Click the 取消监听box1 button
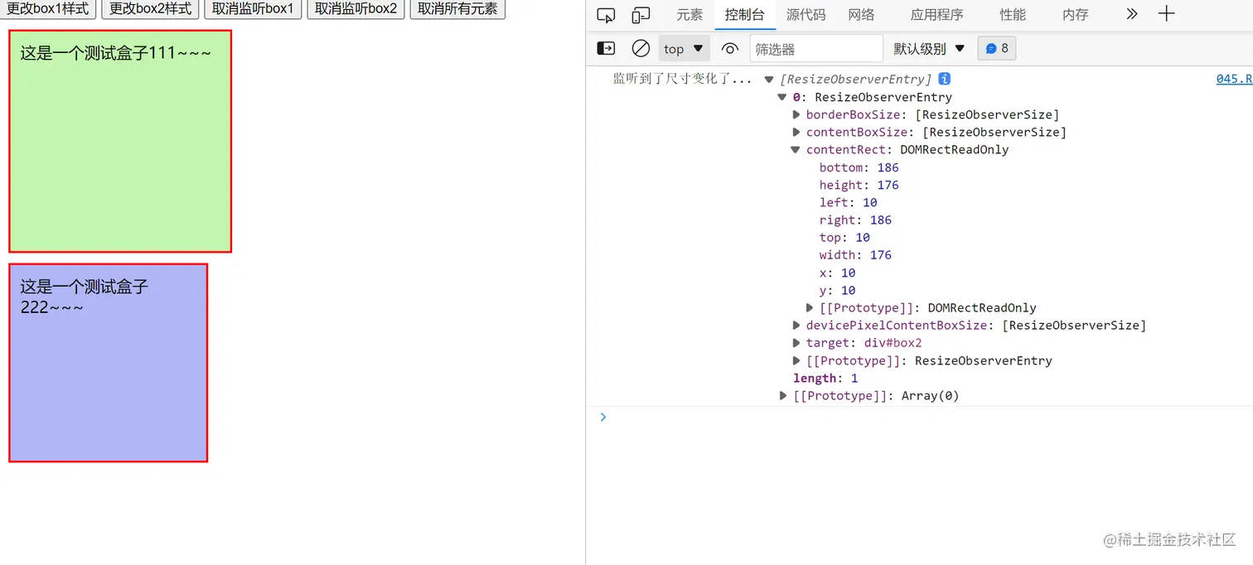 (x=253, y=8)
